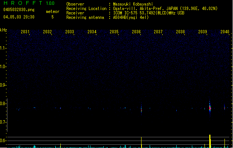Click the yellow power bar after 2036
The height and width of the screenshot is (148, 233).
pyautogui.click(x=141, y=142)
